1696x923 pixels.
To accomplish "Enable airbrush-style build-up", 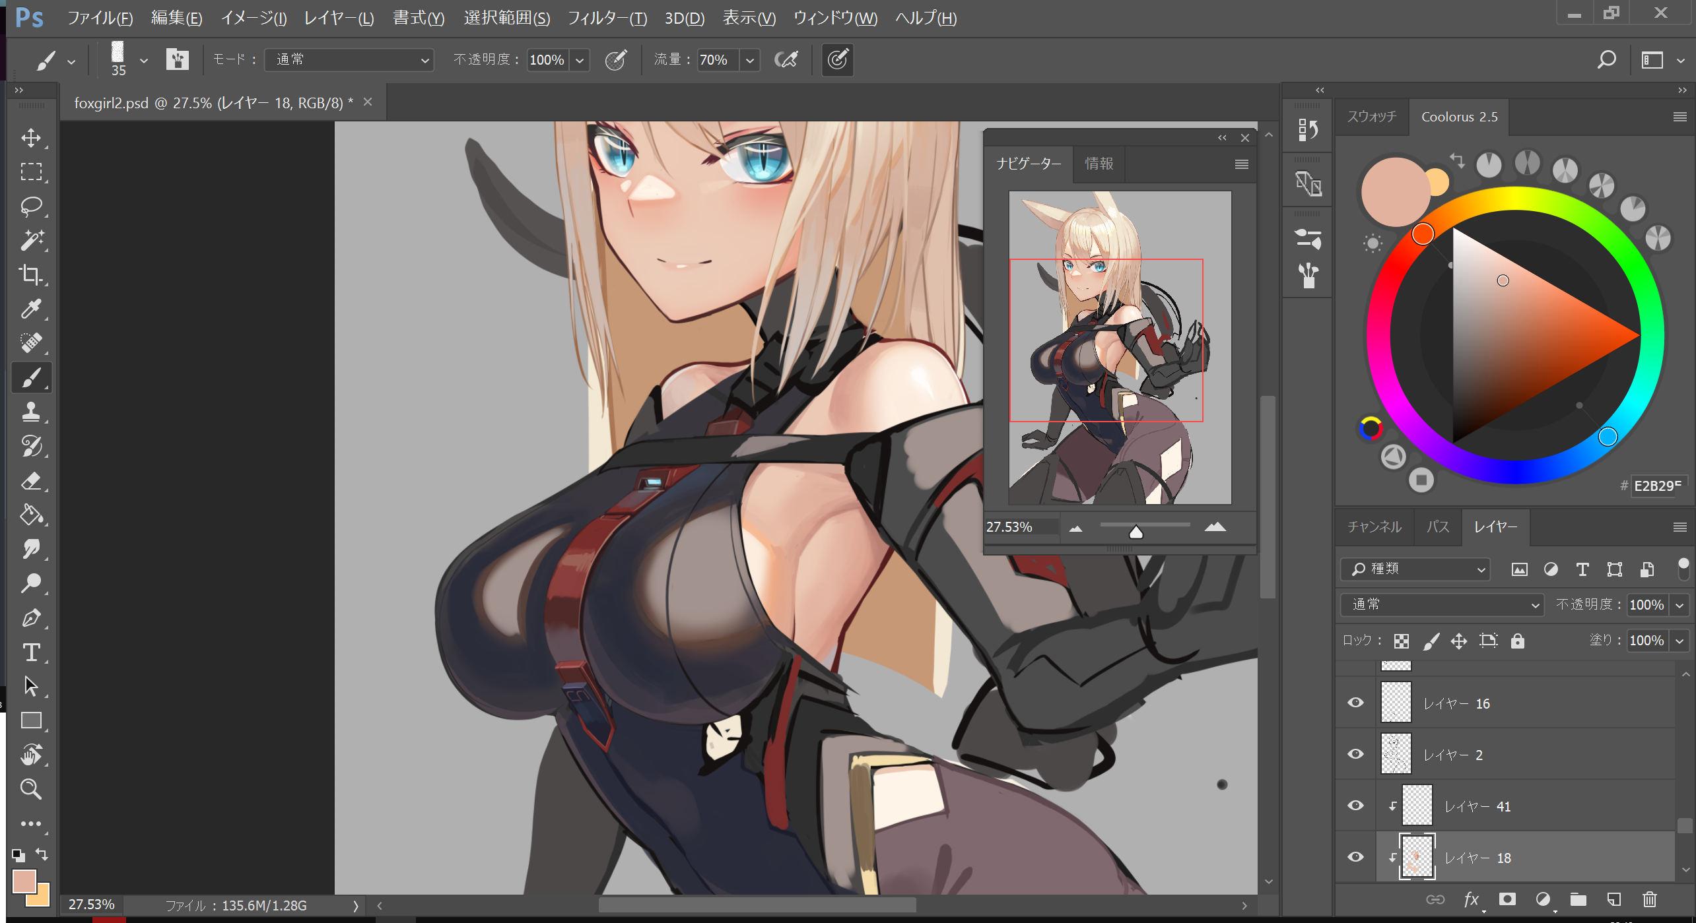I will tap(786, 60).
